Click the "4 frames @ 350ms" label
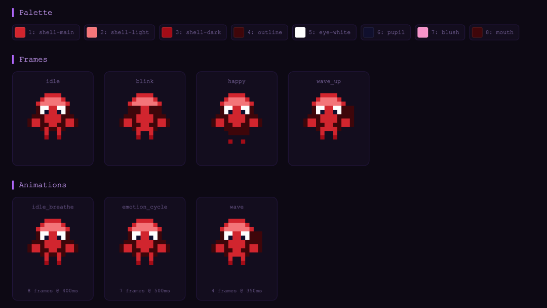 [237, 291]
